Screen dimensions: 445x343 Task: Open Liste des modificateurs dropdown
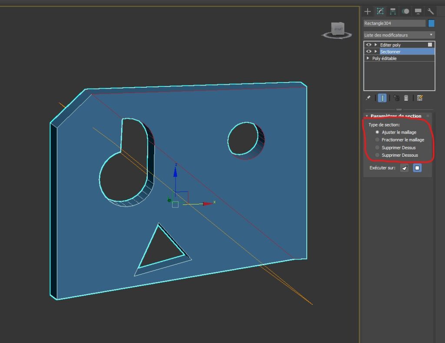coord(399,35)
